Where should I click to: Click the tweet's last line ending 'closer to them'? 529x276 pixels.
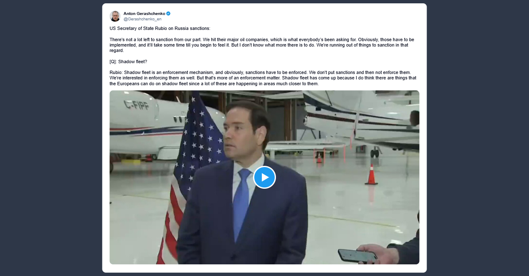click(214, 84)
